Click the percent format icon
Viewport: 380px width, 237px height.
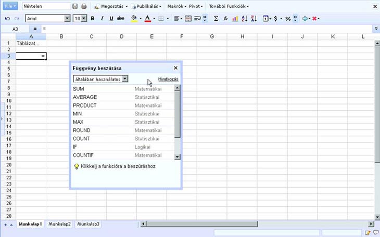pos(288,19)
